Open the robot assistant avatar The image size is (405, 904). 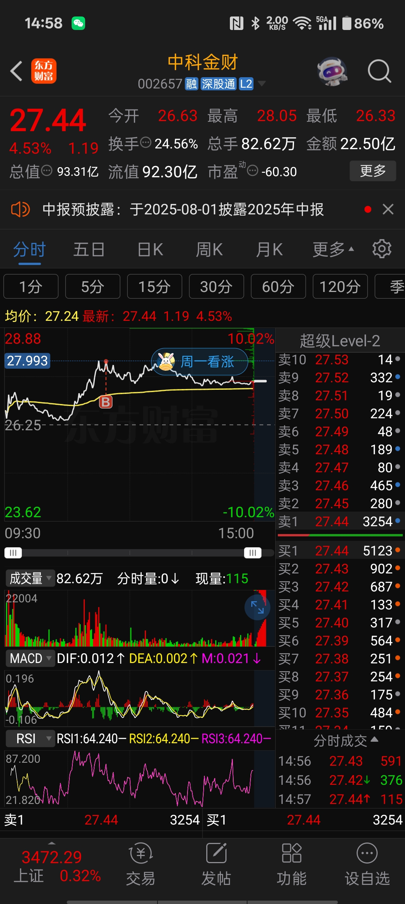pyautogui.click(x=332, y=71)
